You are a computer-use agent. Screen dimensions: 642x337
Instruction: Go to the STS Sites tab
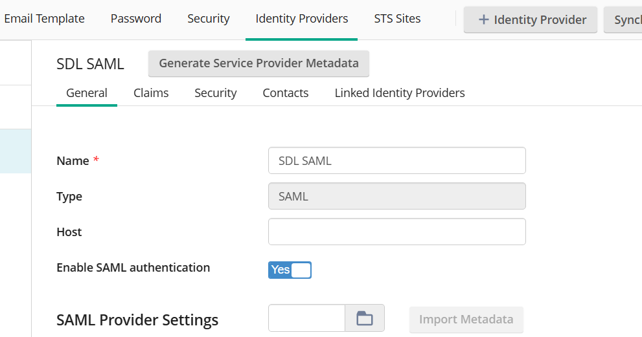pos(397,19)
